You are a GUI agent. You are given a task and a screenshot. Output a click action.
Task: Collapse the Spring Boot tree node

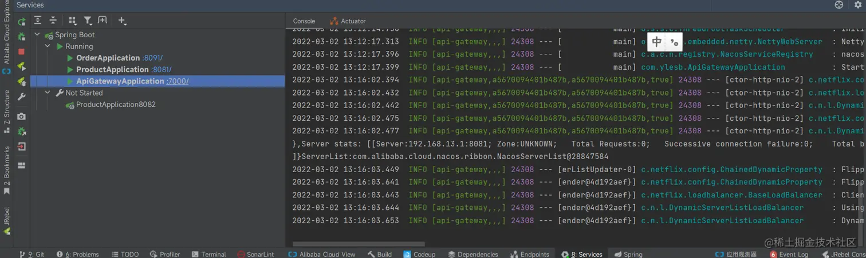point(37,35)
